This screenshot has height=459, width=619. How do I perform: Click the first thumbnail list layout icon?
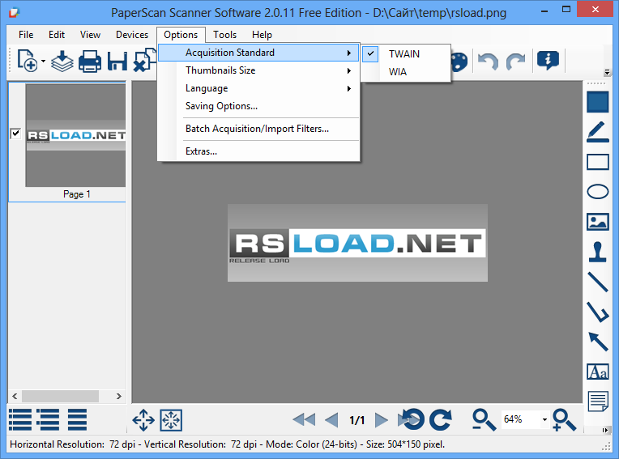point(19,419)
